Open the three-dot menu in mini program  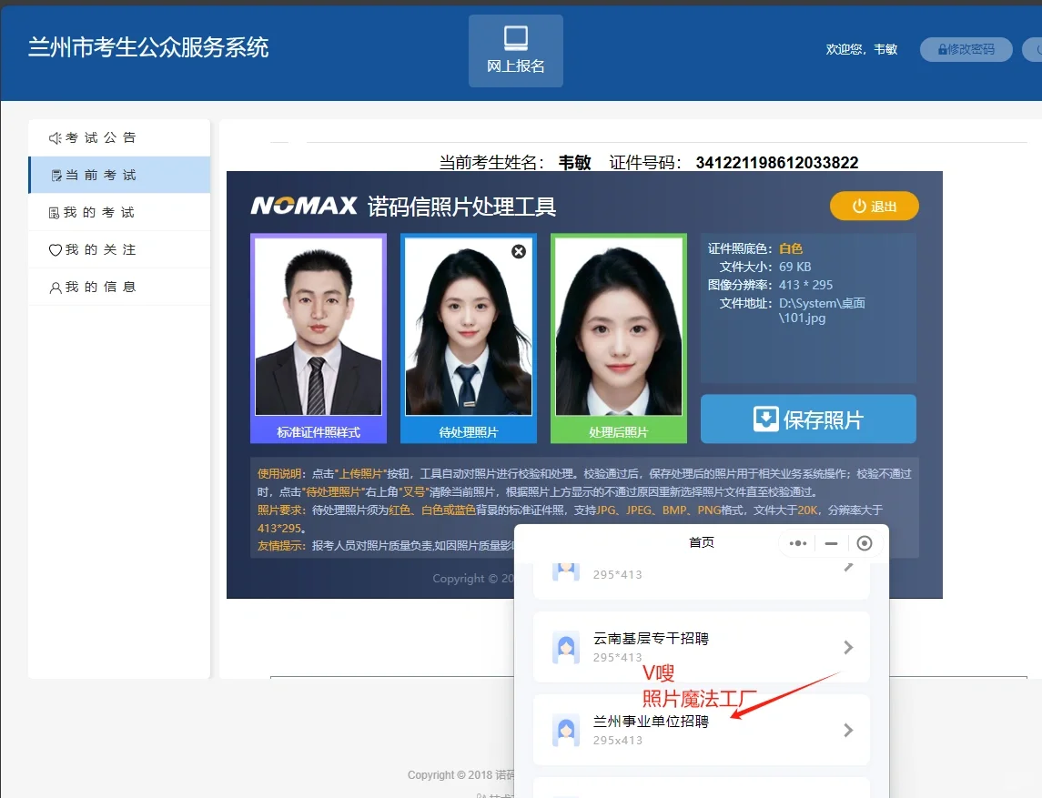pos(798,543)
